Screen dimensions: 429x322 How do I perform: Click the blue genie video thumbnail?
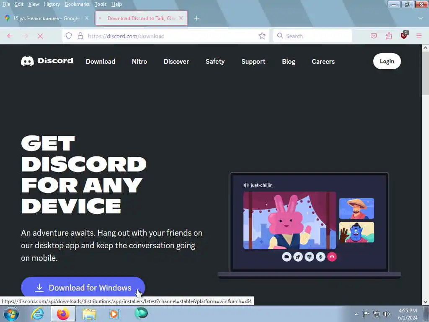click(357, 232)
